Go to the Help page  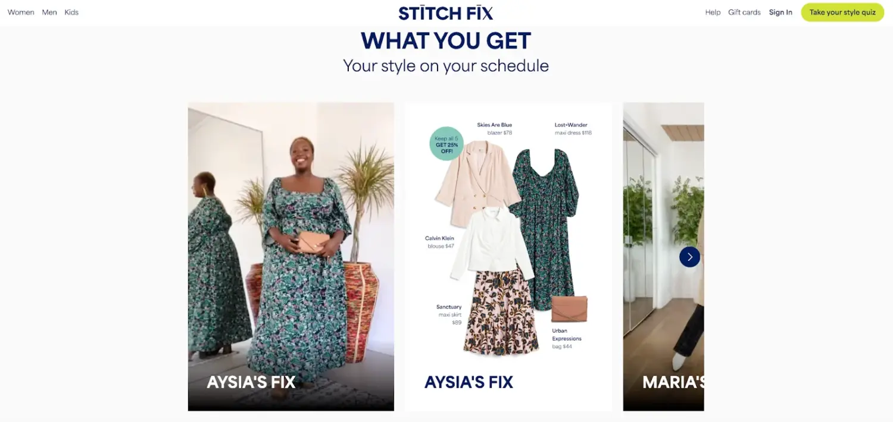713,12
